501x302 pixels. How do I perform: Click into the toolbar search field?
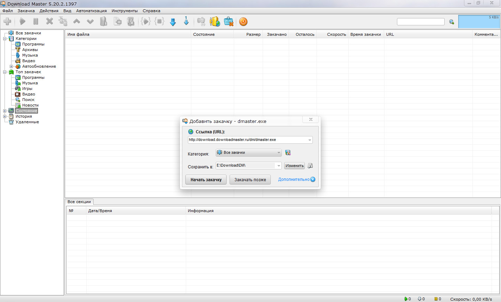421,22
